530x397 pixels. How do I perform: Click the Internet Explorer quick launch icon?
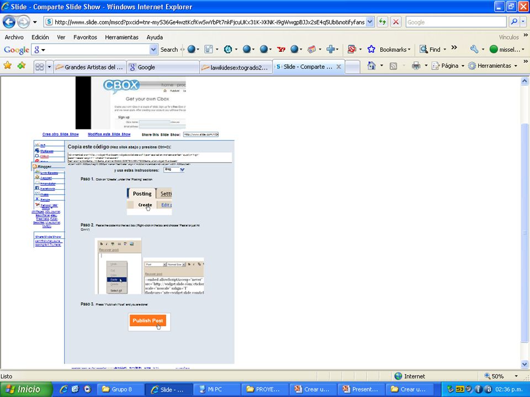point(63,389)
